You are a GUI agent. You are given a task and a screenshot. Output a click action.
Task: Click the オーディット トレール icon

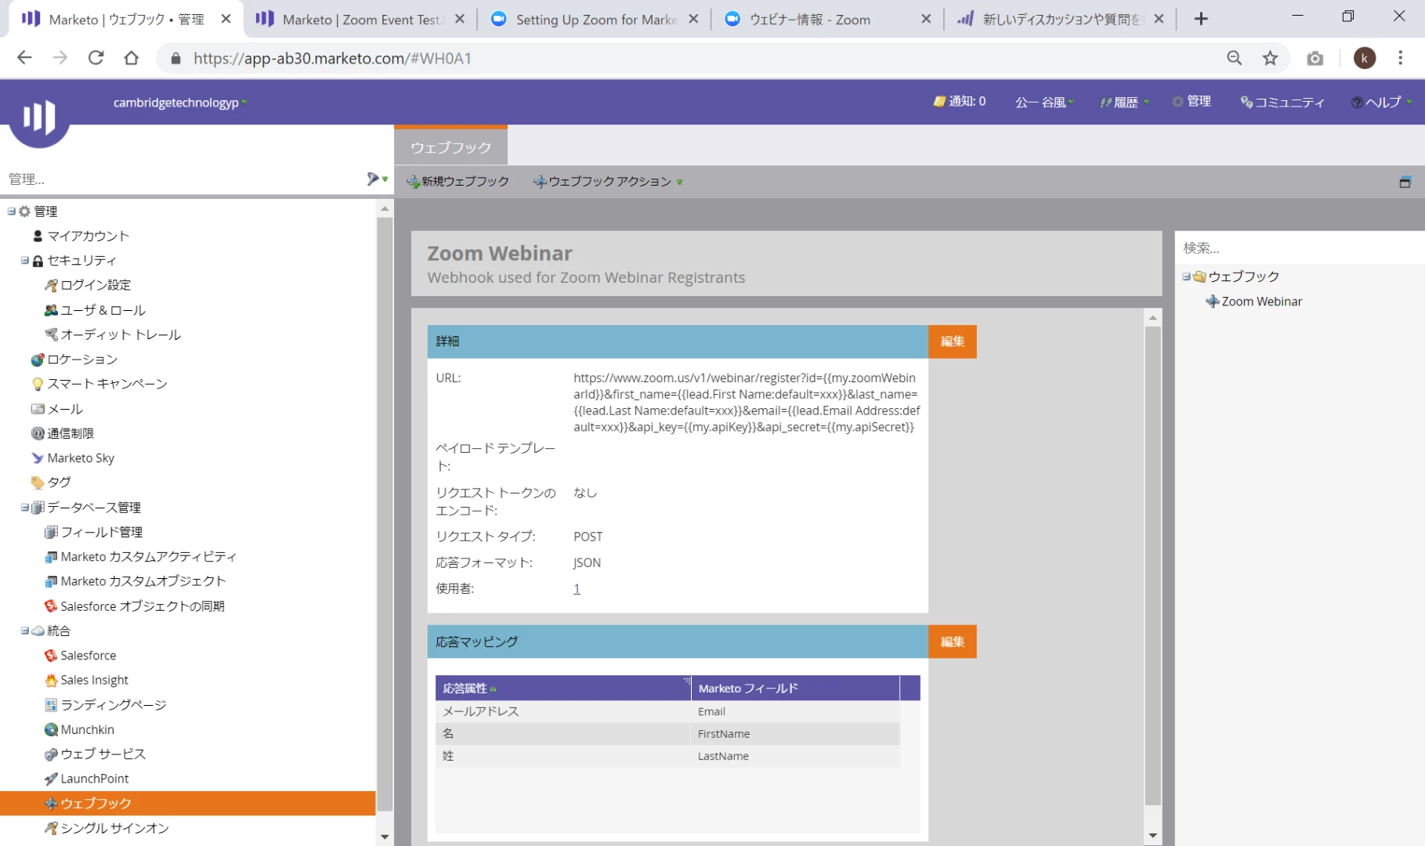click(51, 334)
